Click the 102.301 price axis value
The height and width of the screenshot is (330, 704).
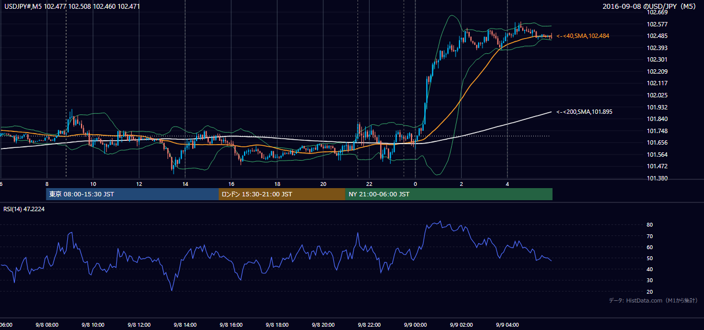tap(657, 60)
